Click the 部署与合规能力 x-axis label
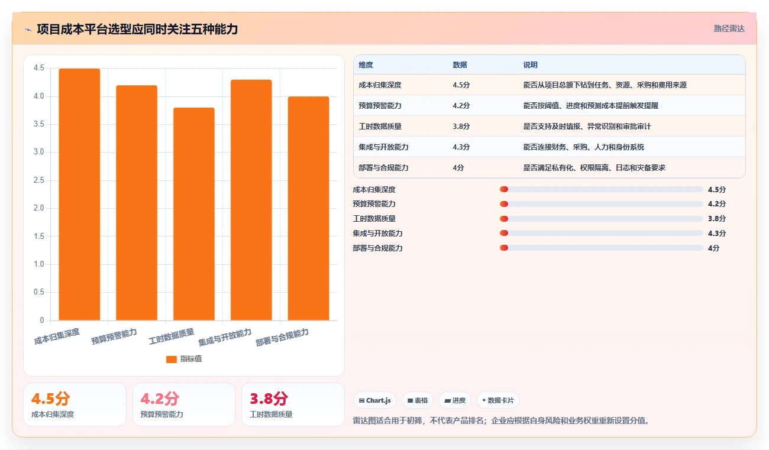 point(282,337)
